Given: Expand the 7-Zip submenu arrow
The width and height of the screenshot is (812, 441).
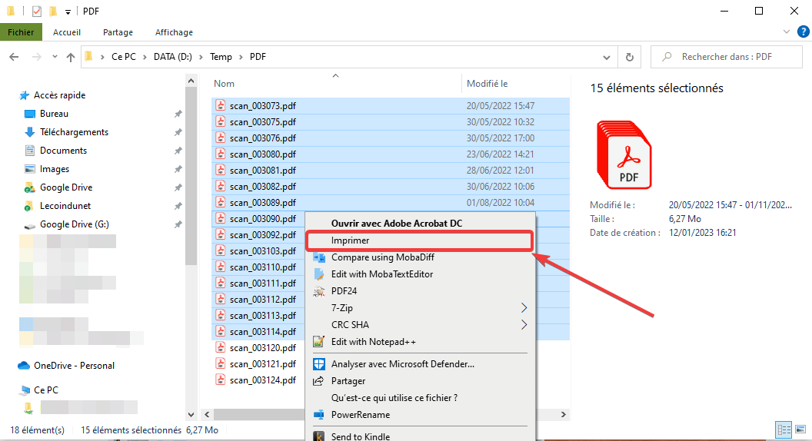Looking at the screenshot, I should point(524,308).
